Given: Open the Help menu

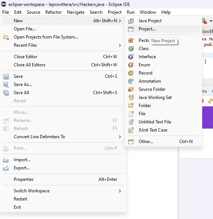Looking at the screenshot, I should coord(166,12).
